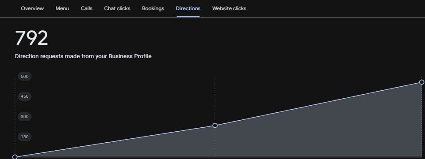
Task: Click the 150 axis label
Action: 25,137
